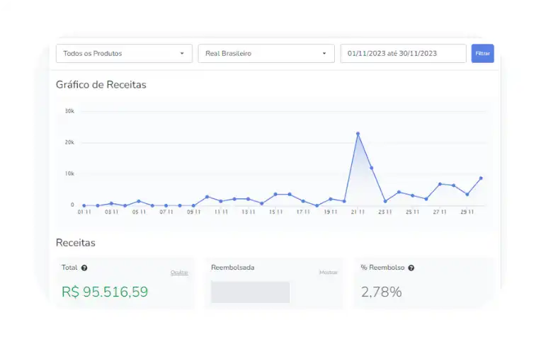This screenshot has height=344, width=541.
Task: Select the peak data point on 21/11
Action: point(358,133)
